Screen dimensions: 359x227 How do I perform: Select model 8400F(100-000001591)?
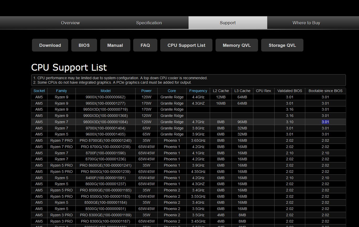pyautogui.click(x=106, y=178)
